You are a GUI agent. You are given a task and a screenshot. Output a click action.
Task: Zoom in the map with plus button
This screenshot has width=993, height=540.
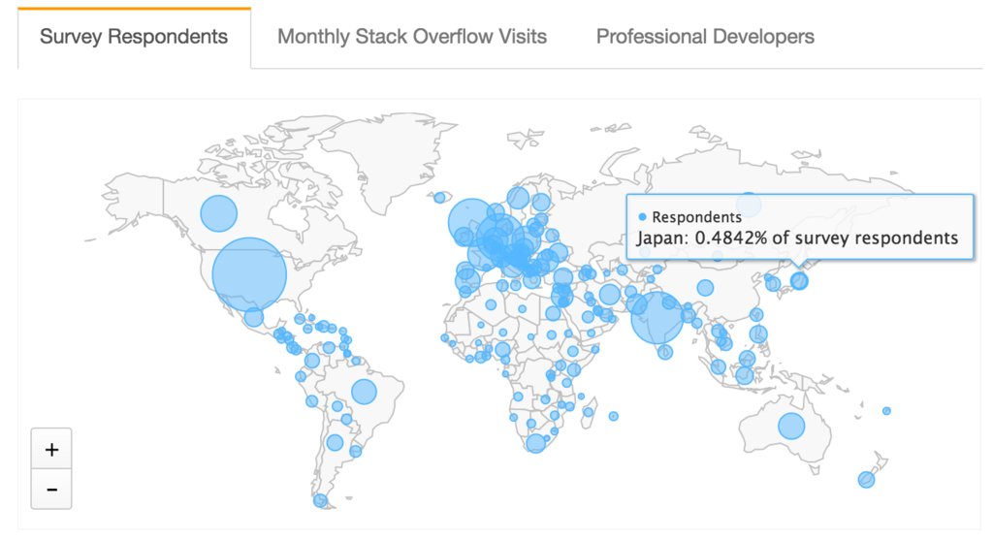click(52, 450)
